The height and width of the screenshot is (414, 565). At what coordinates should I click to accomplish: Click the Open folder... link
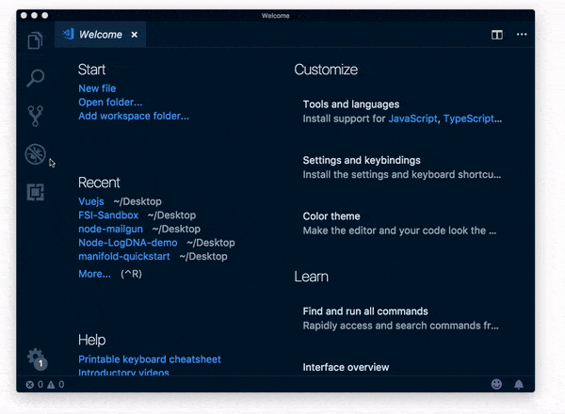coord(110,103)
